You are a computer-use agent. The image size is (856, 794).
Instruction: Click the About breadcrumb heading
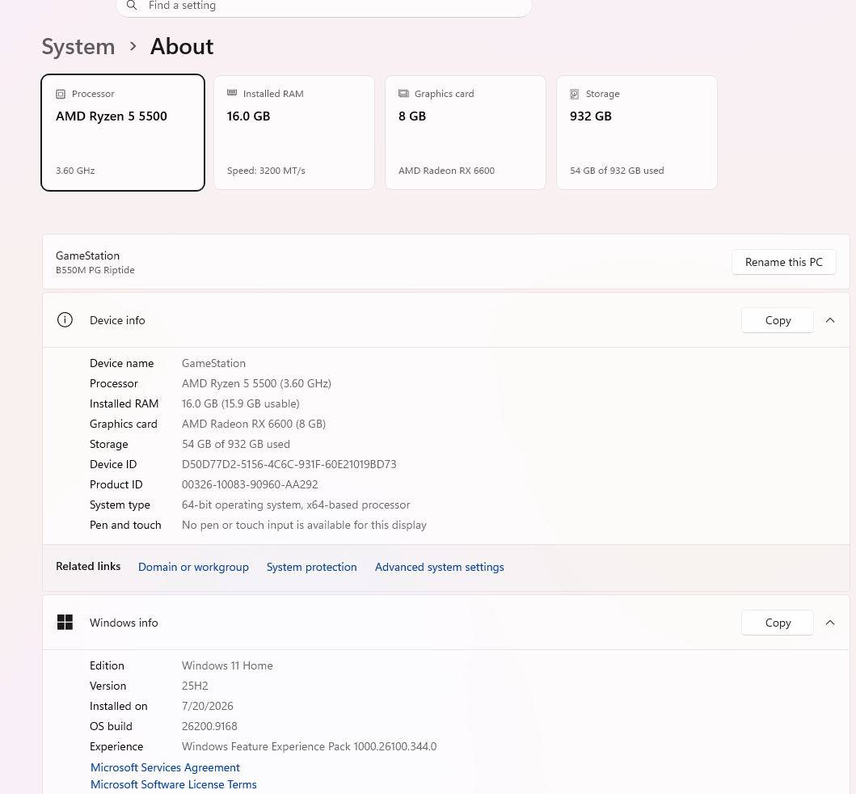pos(182,46)
